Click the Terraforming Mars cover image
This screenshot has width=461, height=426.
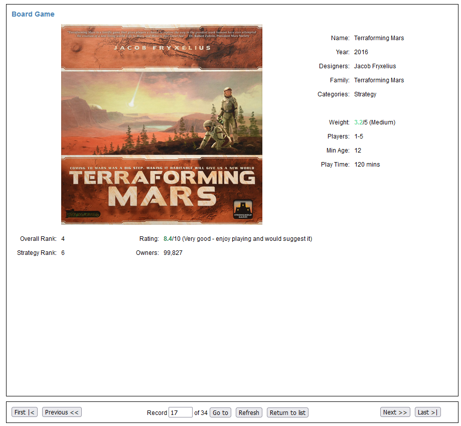pyautogui.click(x=162, y=124)
